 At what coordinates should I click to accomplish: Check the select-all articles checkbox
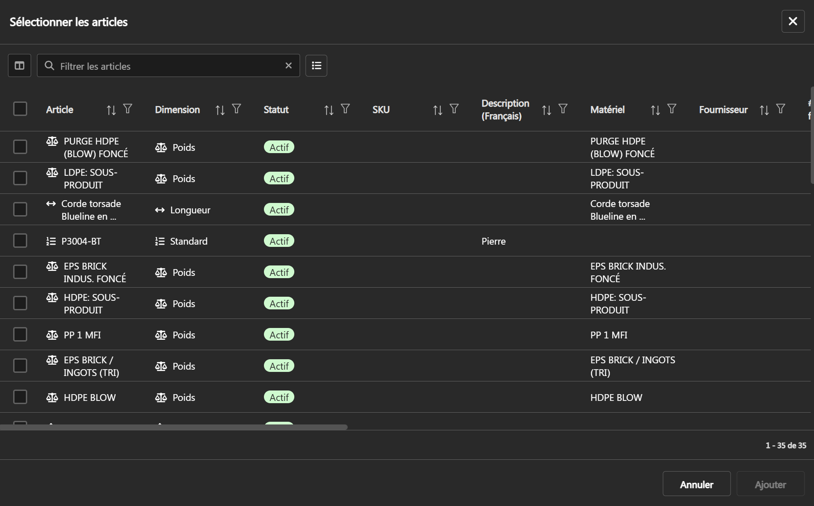20,109
